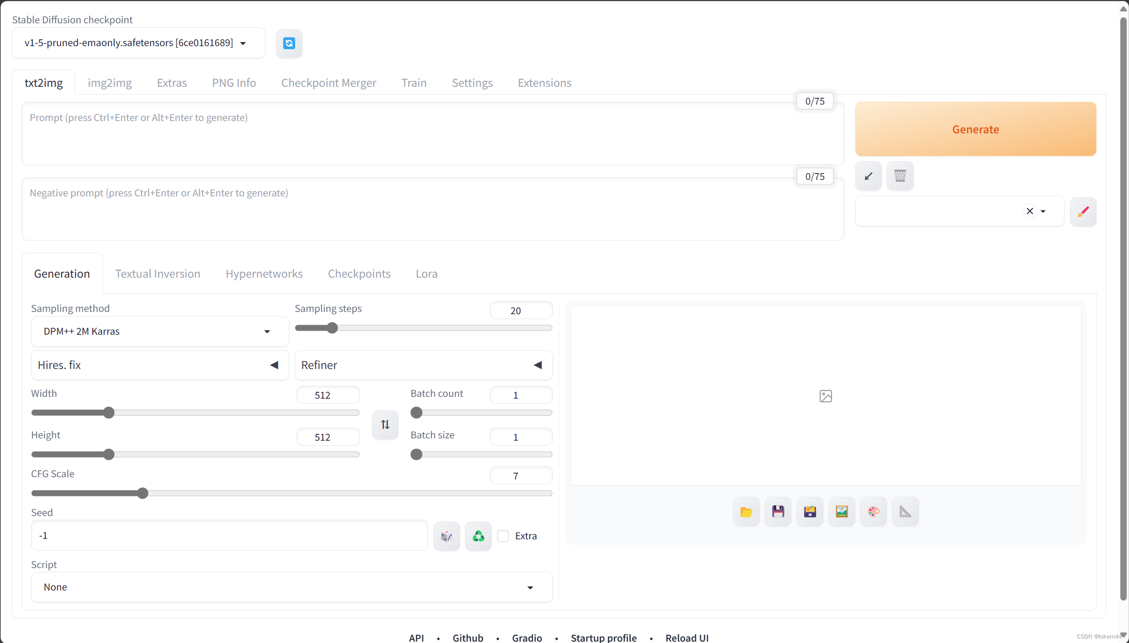Screen dimensions: 1129x643
Task: Click into the Prompt text area
Action: click(x=433, y=133)
